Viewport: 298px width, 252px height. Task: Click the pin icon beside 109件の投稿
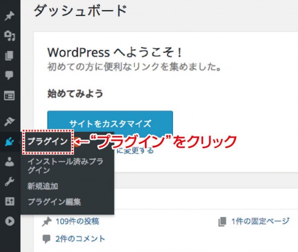tap(46, 222)
